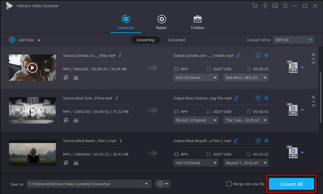Rename output of first video with pencil icon
323x194 pixels.
(238, 55)
